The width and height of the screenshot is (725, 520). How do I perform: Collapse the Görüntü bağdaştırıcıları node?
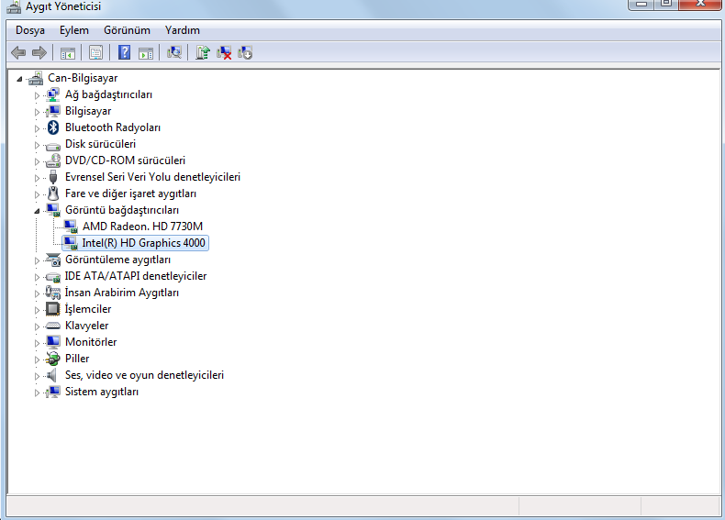click(38, 211)
